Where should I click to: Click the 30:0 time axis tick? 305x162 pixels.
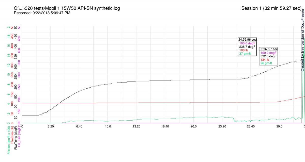pos(279,126)
